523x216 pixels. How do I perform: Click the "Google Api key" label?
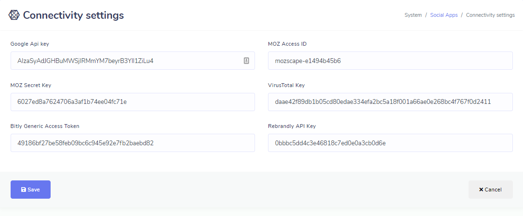click(x=30, y=44)
